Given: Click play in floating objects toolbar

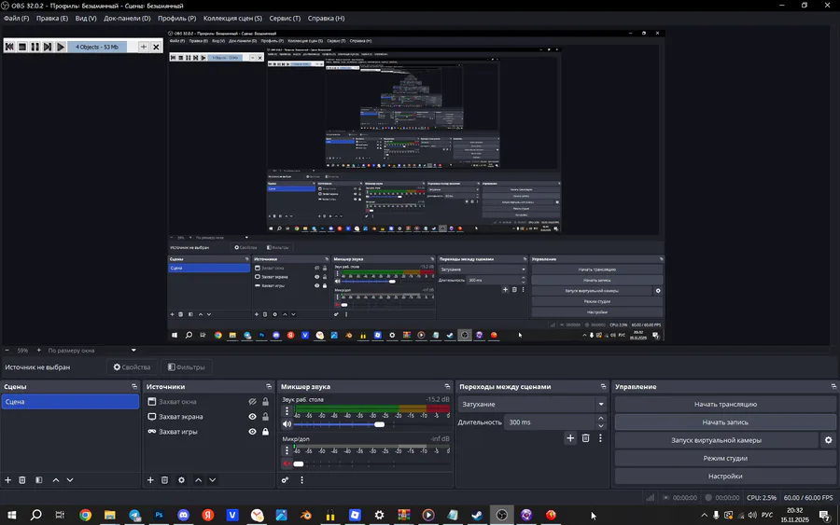Looking at the screenshot, I should click(x=61, y=48).
